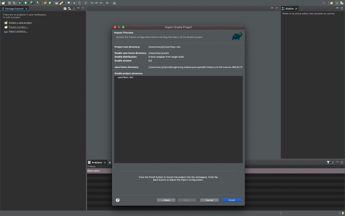Click the Save icon in the toolbar
This screenshot has width=345, height=216.
click(x=9, y=3)
